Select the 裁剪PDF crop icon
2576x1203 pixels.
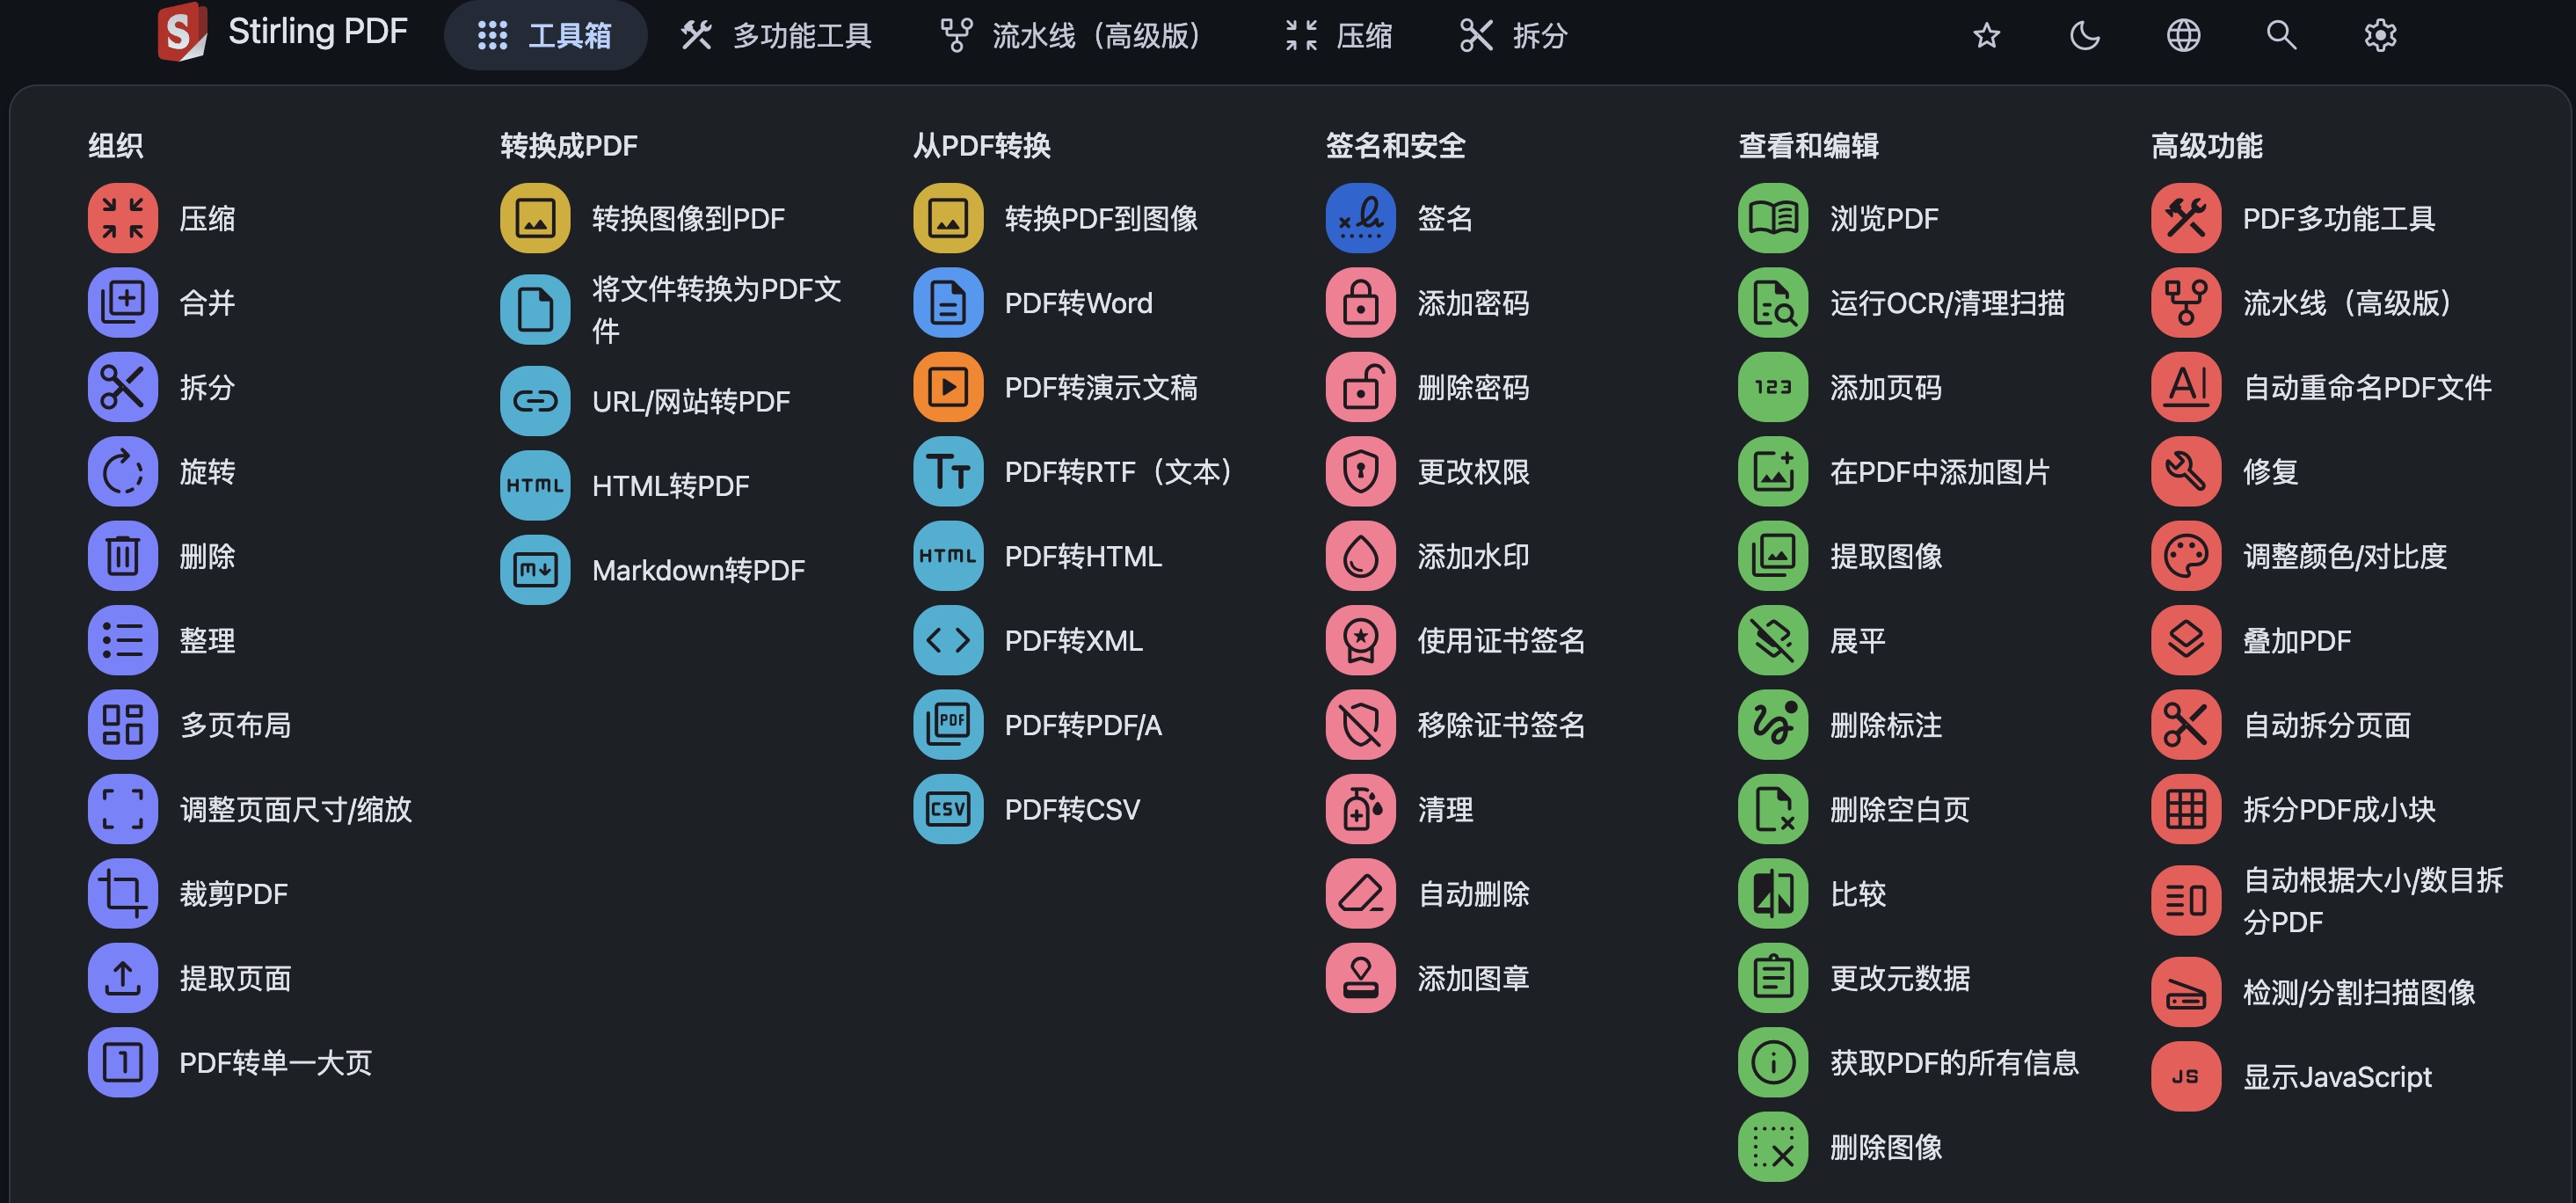pyautogui.click(x=122, y=893)
